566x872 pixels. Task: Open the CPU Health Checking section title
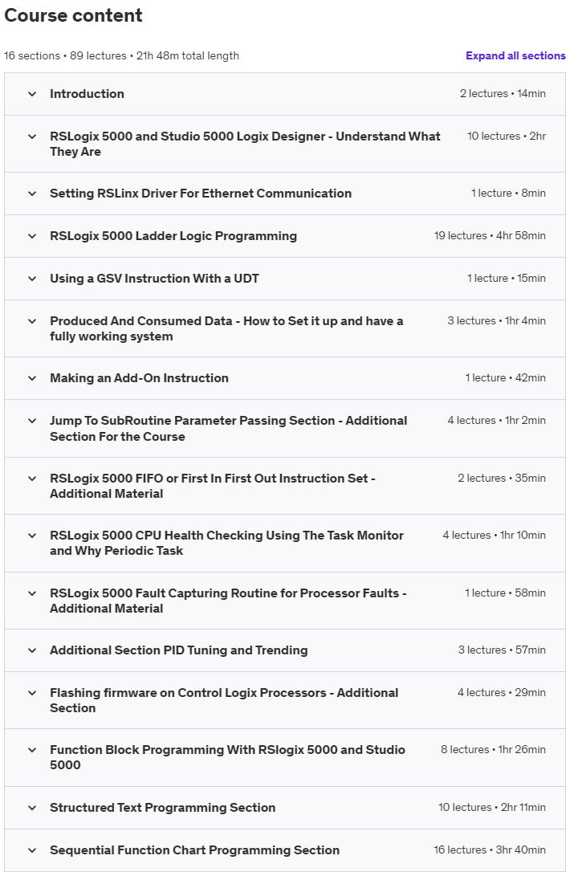pyautogui.click(x=226, y=543)
